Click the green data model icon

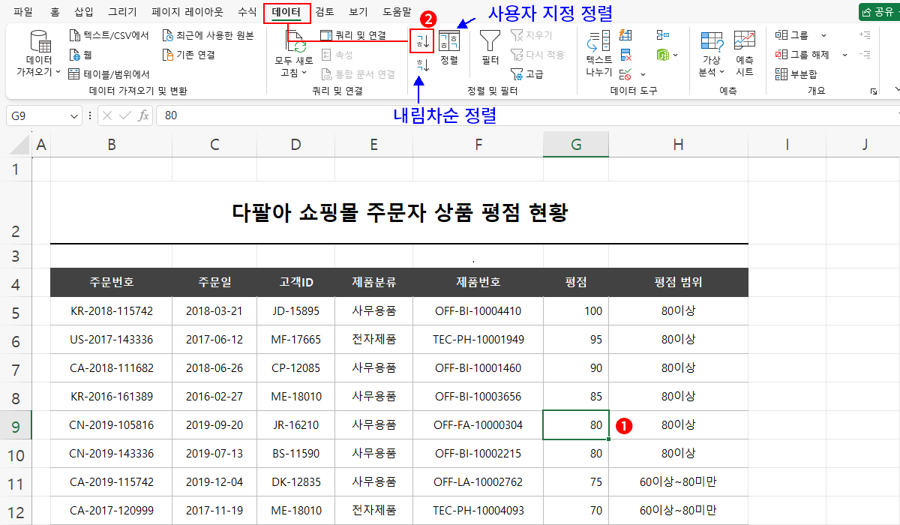pyautogui.click(x=663, y=55)
